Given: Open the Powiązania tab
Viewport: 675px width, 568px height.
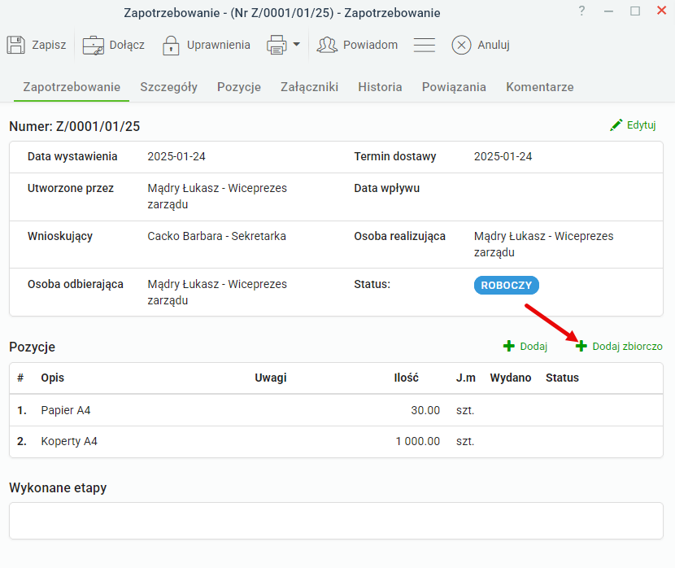Looking at the screenshot, I should (454, 87).
